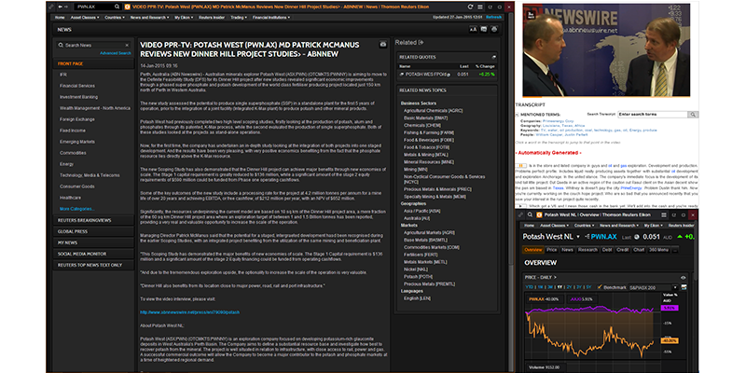The width and height of the screenshot is (746, 373).
Task: Switch to the Debt tab
Action: coord(607,250)
